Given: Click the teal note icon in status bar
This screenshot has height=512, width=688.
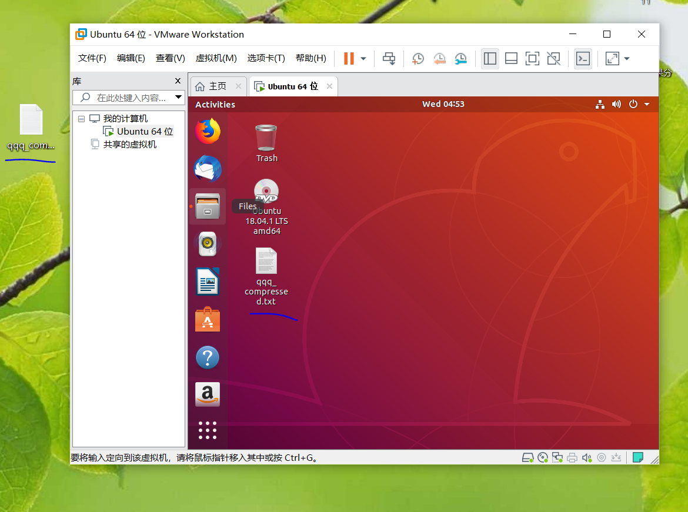Looking at the screenshot, I should coord(638,457).
